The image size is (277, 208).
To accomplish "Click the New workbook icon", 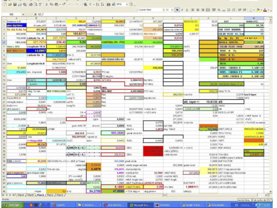I will [5, 4].
